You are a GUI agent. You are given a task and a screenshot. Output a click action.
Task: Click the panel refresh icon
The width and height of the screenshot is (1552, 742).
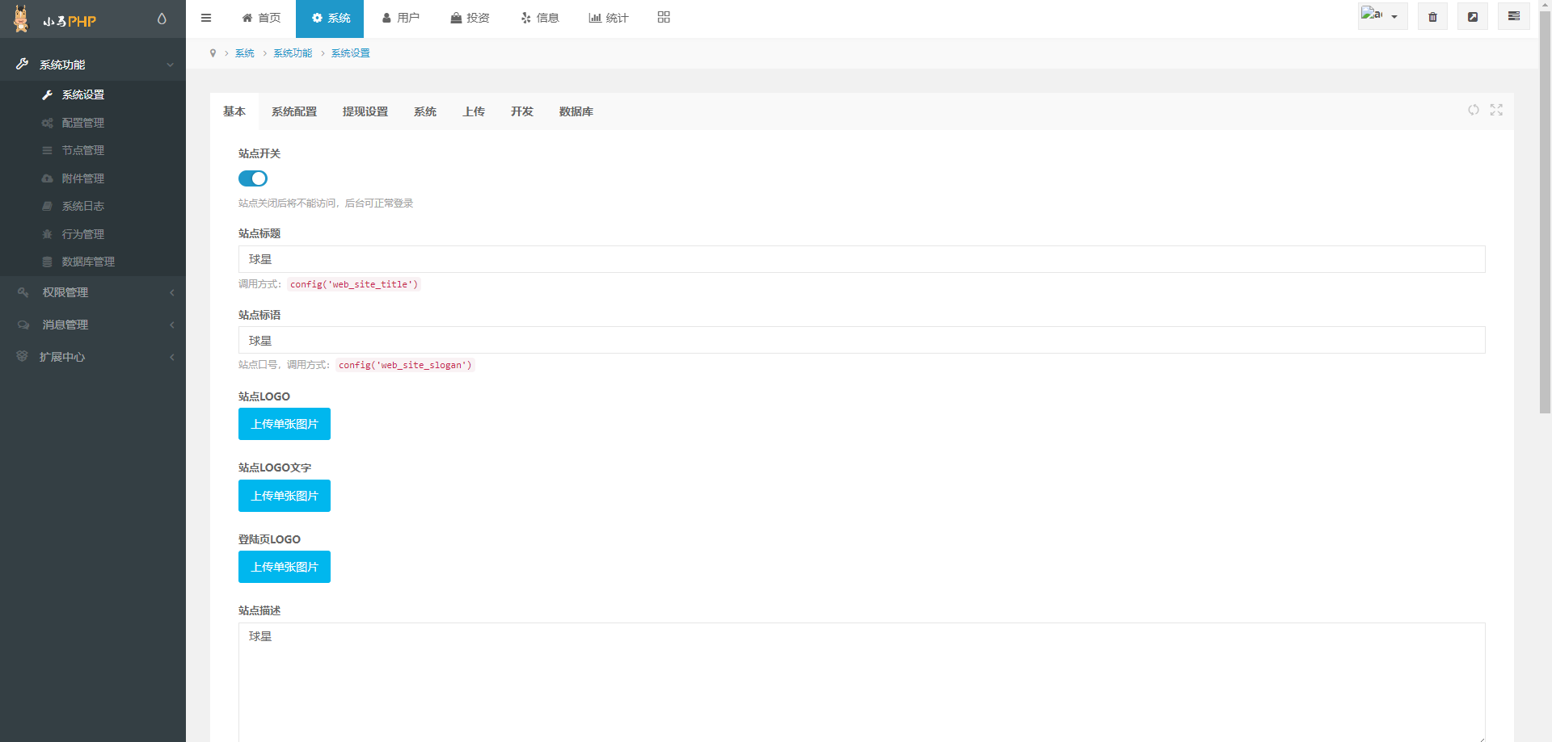(1474, 110)
